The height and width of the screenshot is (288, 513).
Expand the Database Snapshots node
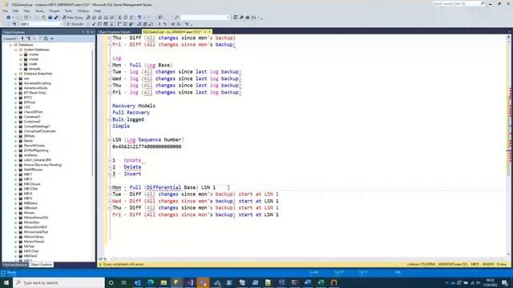click(15, 74)
